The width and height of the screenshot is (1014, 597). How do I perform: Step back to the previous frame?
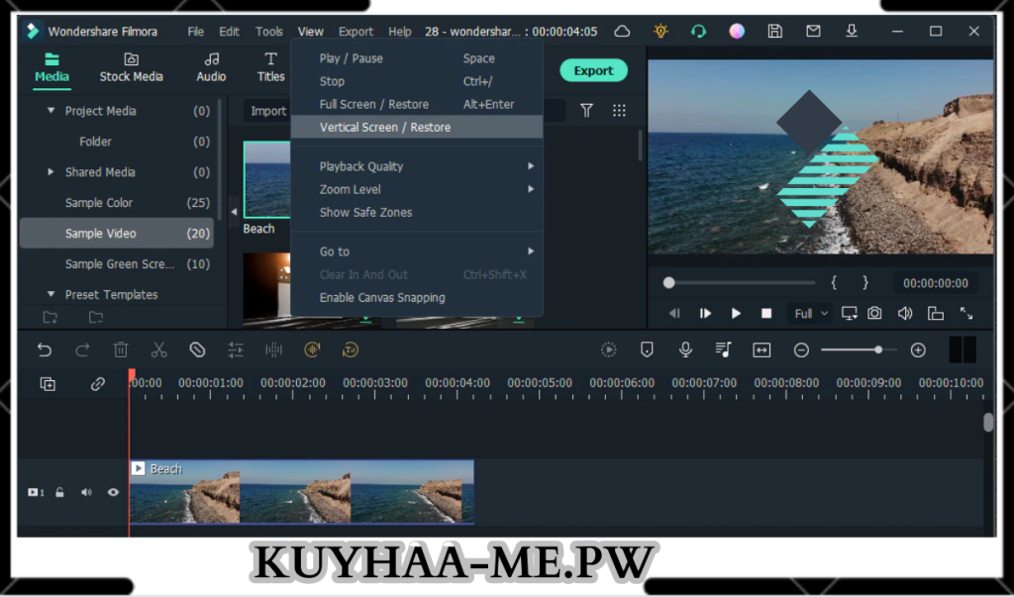point(674,313)
